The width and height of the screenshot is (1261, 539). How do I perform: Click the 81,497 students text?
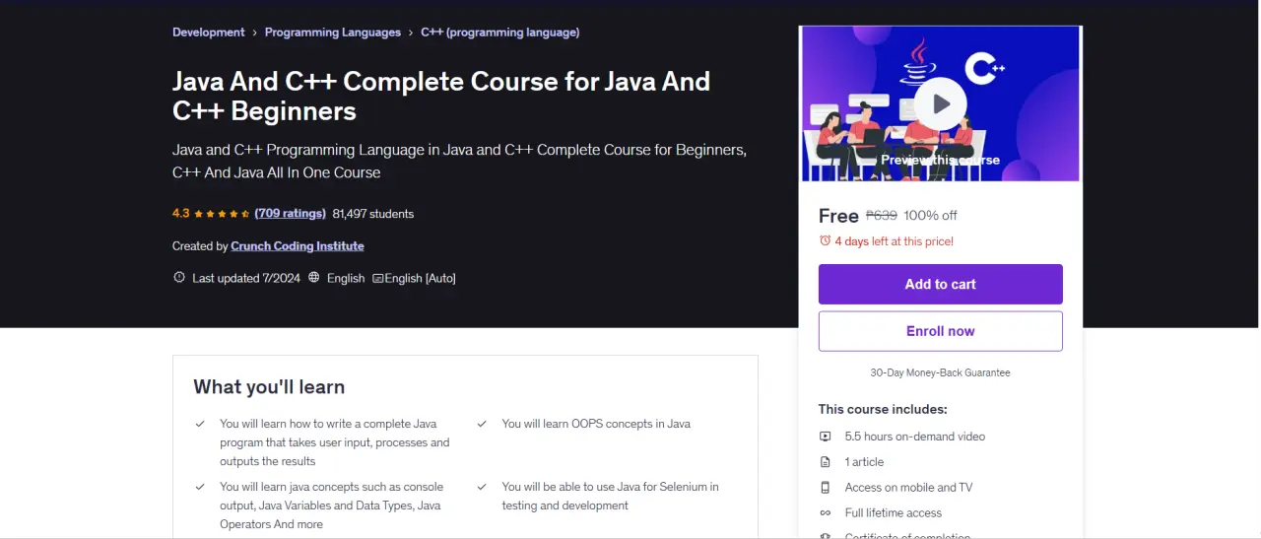(373, 214)
